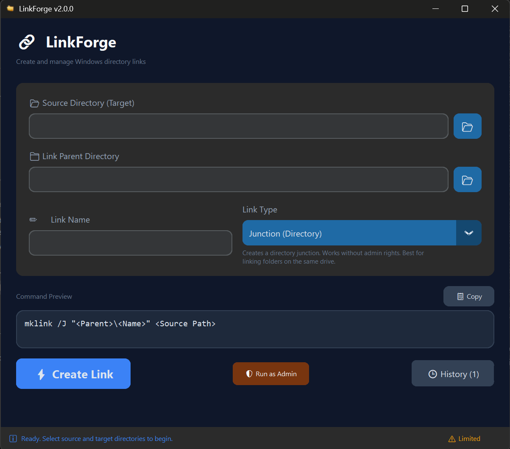
Task: Click the LinkForge heading text
Action: pos(81,42)
